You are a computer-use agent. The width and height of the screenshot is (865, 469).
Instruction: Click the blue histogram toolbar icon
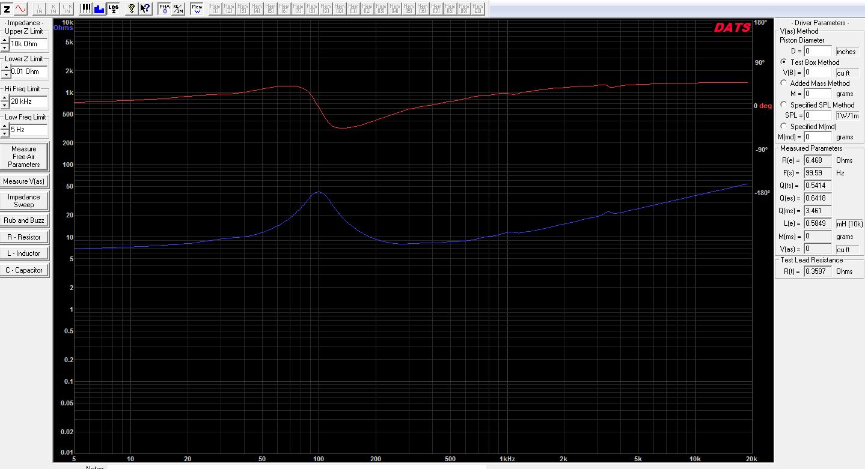(99, 8)
